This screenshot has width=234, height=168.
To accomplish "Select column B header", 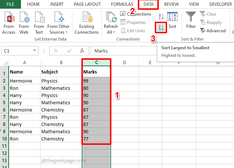I will tap(61, 63).
